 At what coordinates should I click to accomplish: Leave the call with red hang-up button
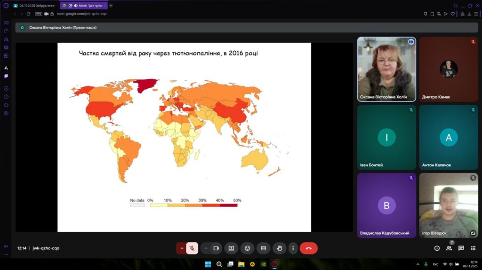[308, 248]
